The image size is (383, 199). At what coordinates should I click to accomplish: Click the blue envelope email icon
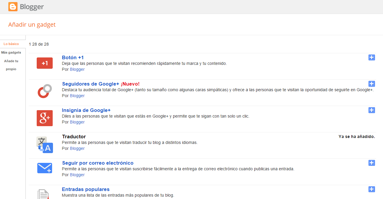point(45,168)
